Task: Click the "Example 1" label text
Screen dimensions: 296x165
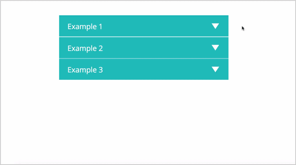Action: tap(85, 26)
